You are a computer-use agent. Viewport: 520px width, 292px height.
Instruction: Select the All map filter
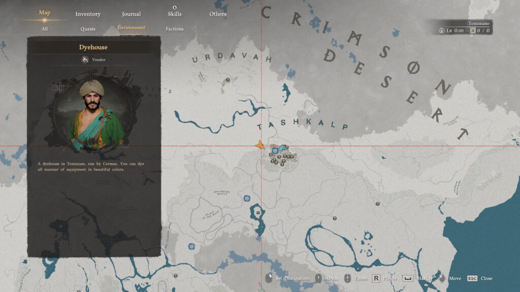point(45,29)
